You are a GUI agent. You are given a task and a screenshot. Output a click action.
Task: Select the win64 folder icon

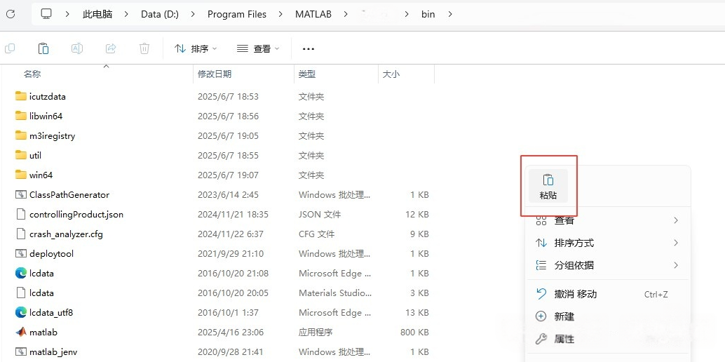pos(21,175)
